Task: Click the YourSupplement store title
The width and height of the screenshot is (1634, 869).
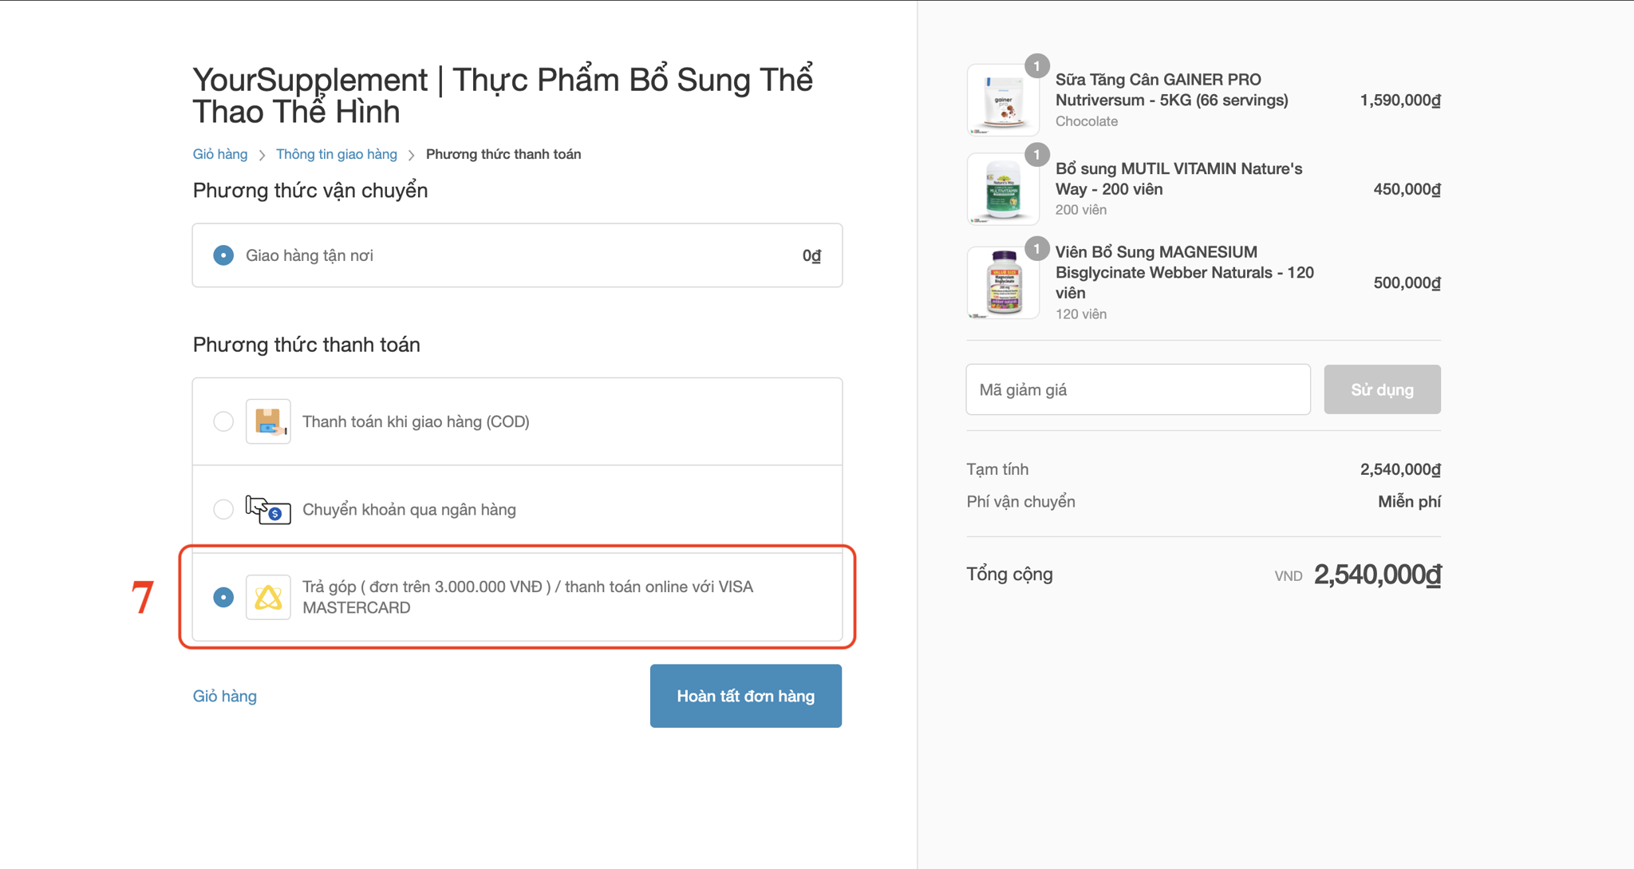Action: coord(503,96)
